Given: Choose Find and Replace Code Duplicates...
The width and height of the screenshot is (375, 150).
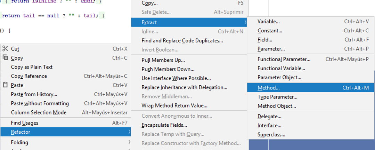Looking at the screenshot, I should click(182, 41).
